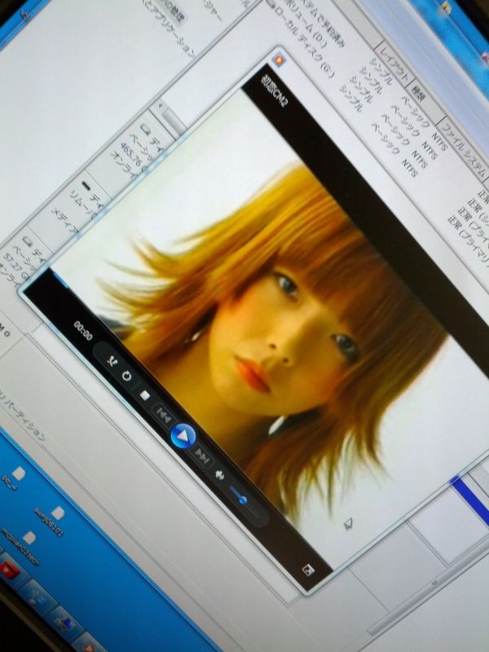
Task: Click the 00:00 elapsed time display
Action: (x=83, y=331)
